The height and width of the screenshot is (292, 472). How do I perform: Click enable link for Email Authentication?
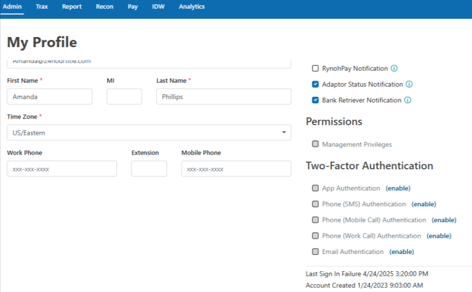(x=402, y=252)
